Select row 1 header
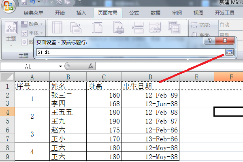Screen dimensions: 243x162 click(7, 86)
